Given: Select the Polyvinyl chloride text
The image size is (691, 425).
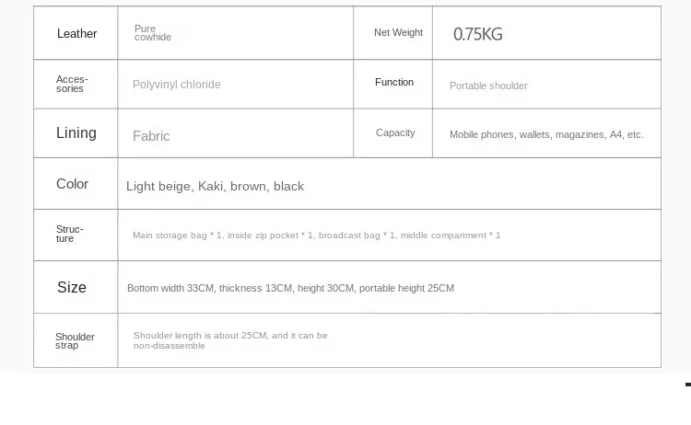Looking at the screenshot, I should [176, 85].
